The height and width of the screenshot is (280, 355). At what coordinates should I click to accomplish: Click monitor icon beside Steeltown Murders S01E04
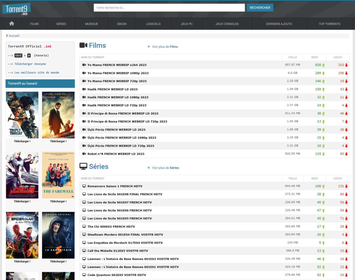click(x=84, y=235)
